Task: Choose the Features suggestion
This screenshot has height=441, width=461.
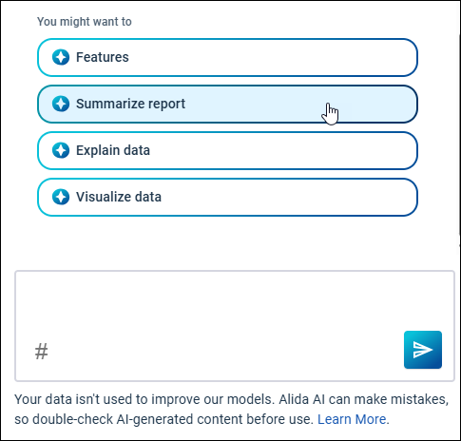Action: [x=227, y=57]
